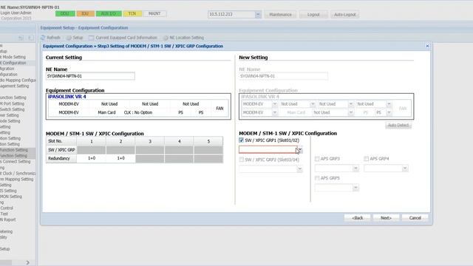
Task: Click 'CLK : No Option' text
Action: point(138,112)
